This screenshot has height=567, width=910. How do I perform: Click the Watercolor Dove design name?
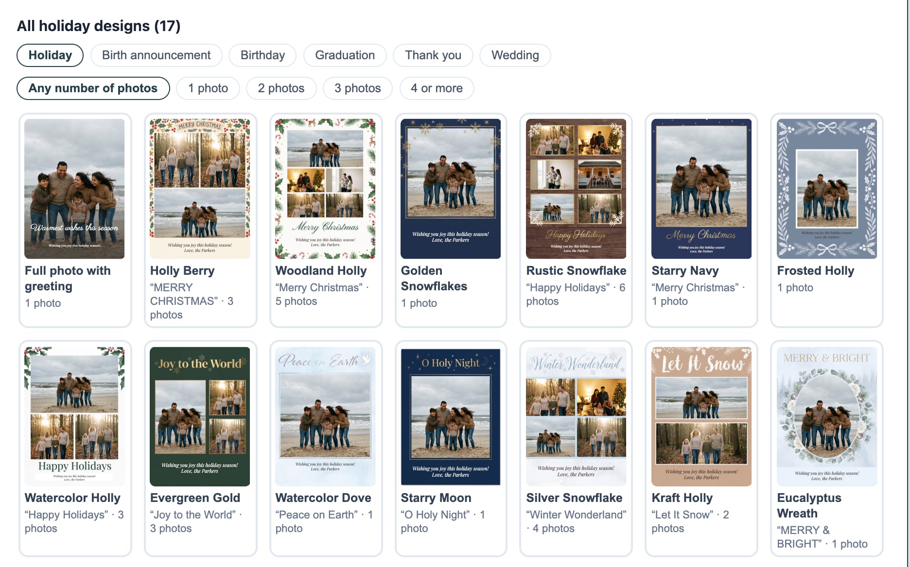(x=323, y=498)
